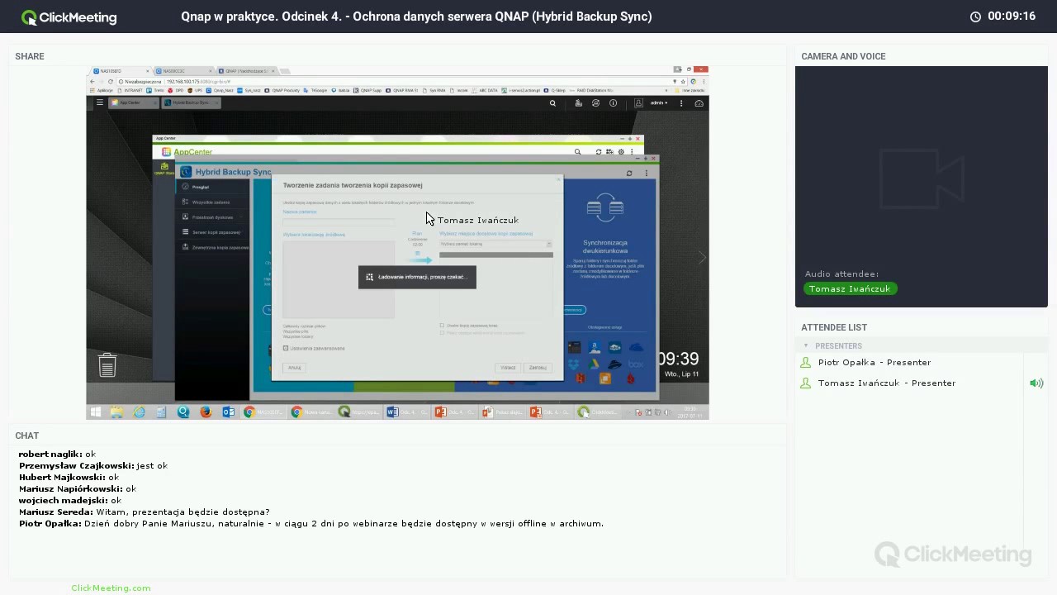Click the Anuluj button in dialog
Image resolution: width=1057 pixels, height=595 pixels.
click(x=295, y=367)
